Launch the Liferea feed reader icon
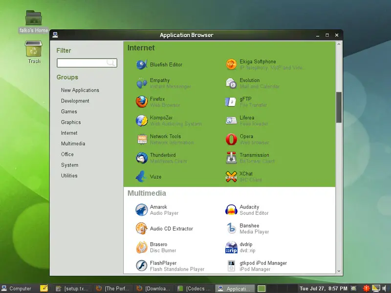The width and height of the screenshot is (391, 293). (x=231, y=121)
